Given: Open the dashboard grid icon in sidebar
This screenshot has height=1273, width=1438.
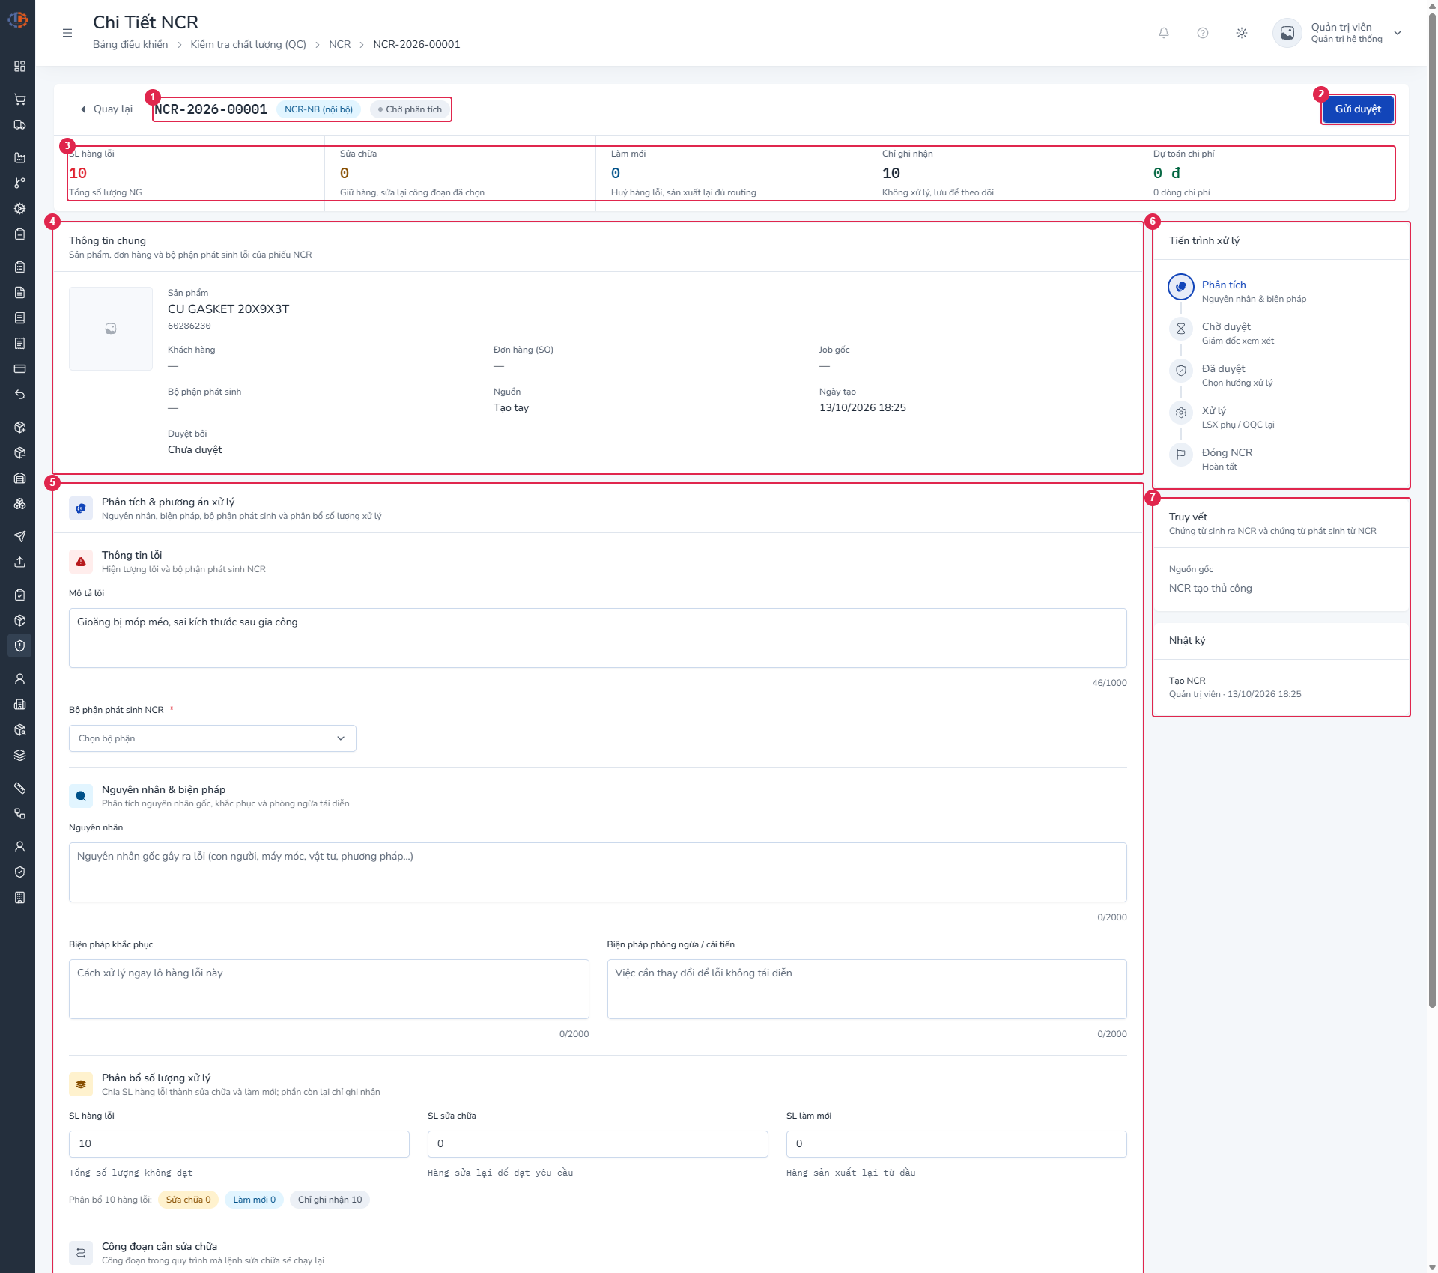Looking at the screenshot, I should [x=20, y=67].
